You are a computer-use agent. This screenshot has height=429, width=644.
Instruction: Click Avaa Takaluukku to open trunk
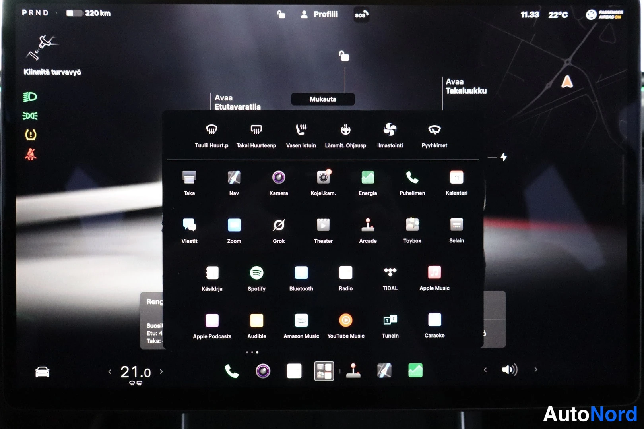click(x=466, y=86)
